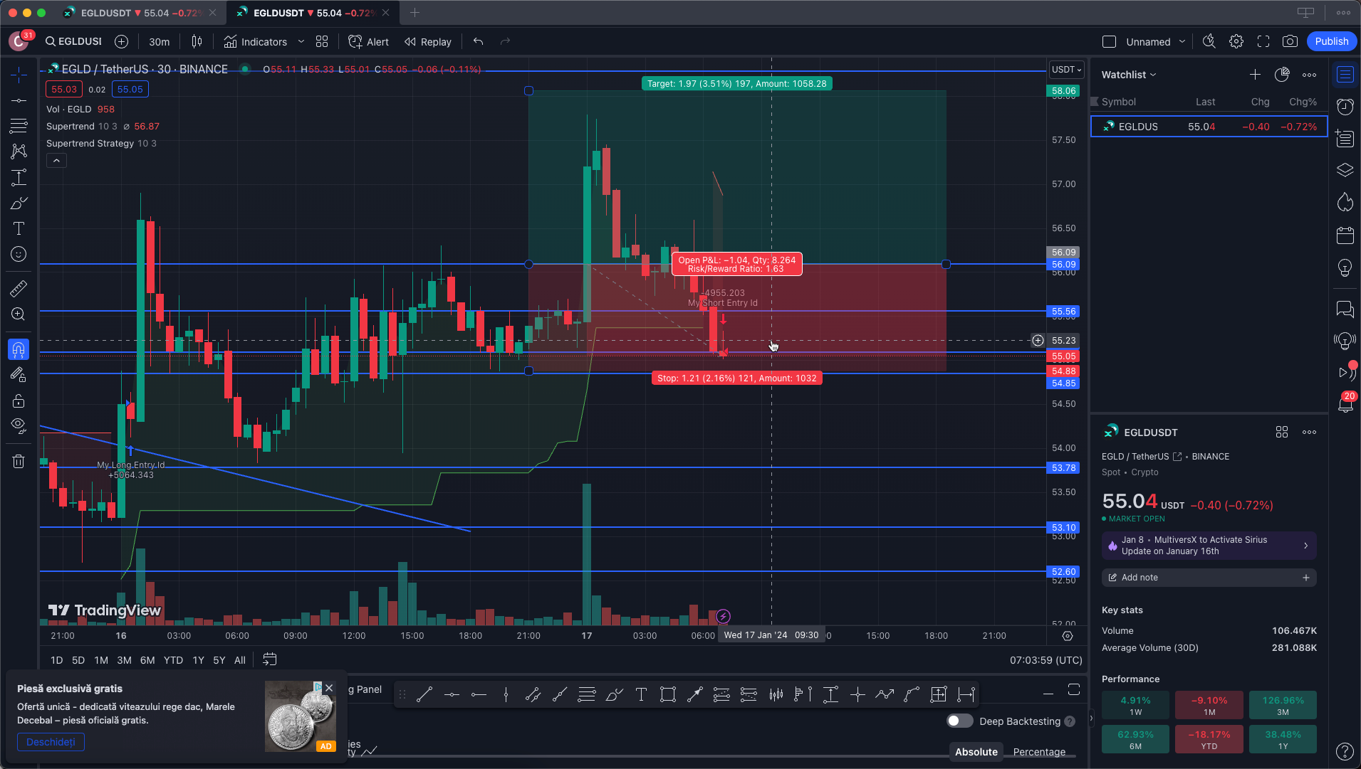Open chart settings gear icon

[x=1236, y=41]
